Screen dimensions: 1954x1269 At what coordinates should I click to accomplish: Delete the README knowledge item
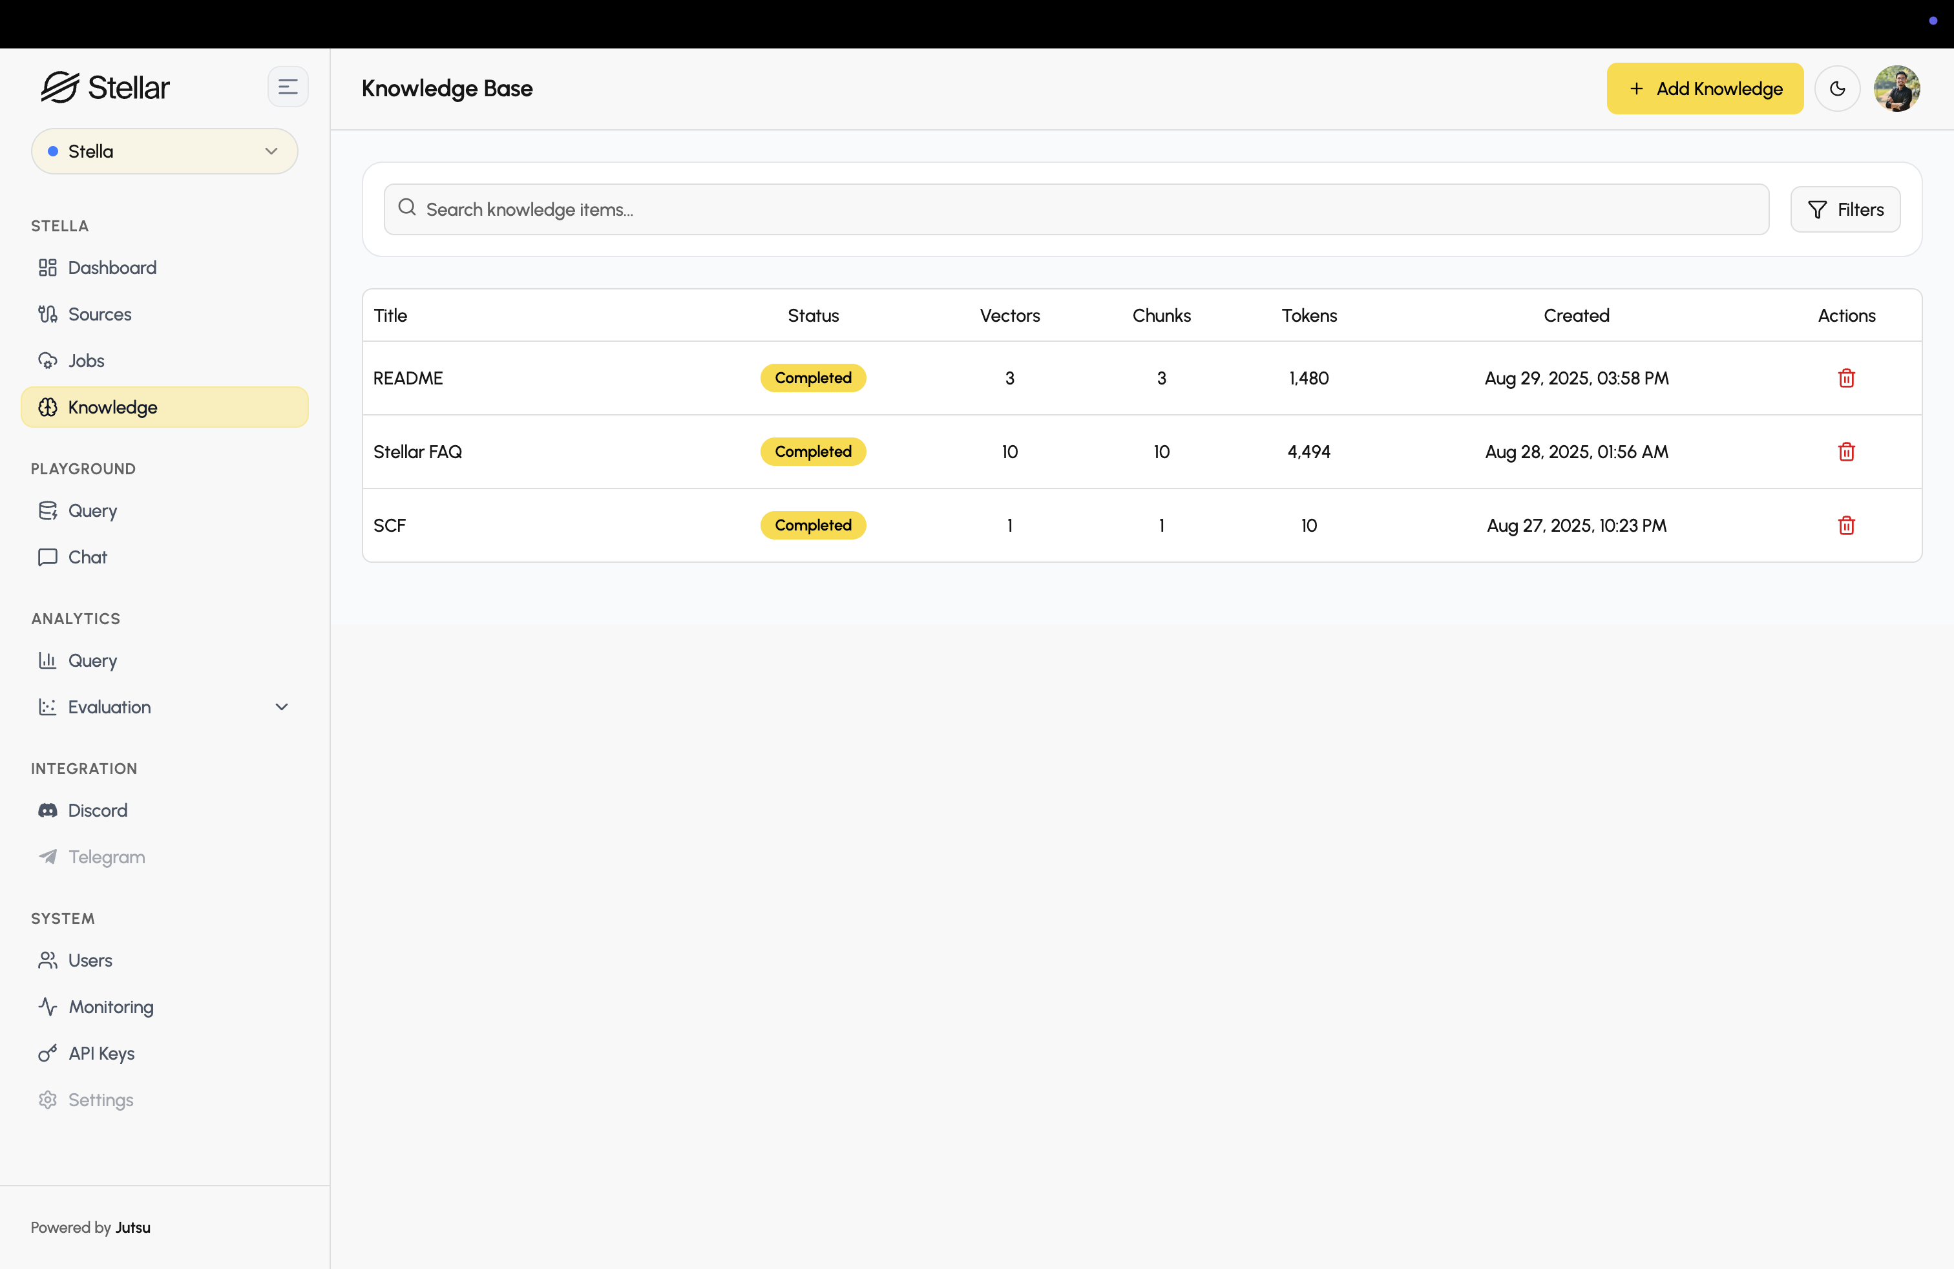[1845, 379]
